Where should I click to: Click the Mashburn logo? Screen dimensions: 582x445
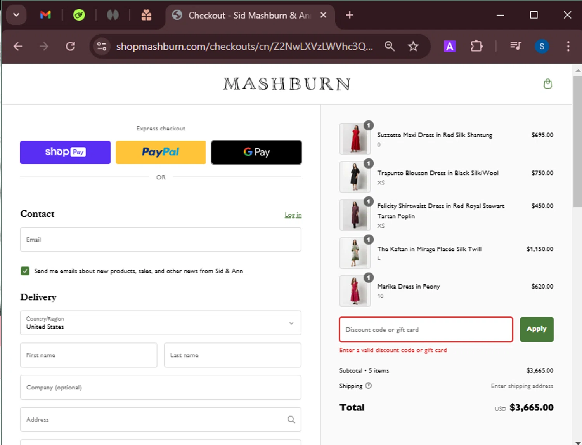click(x=287, y=84)
